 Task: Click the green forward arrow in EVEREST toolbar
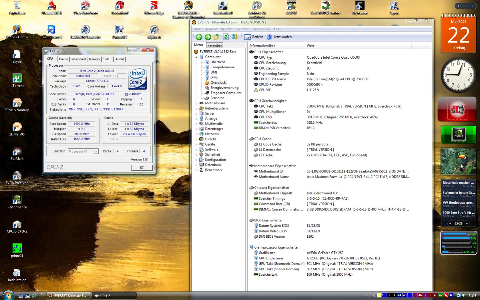[x=208, y=37]
